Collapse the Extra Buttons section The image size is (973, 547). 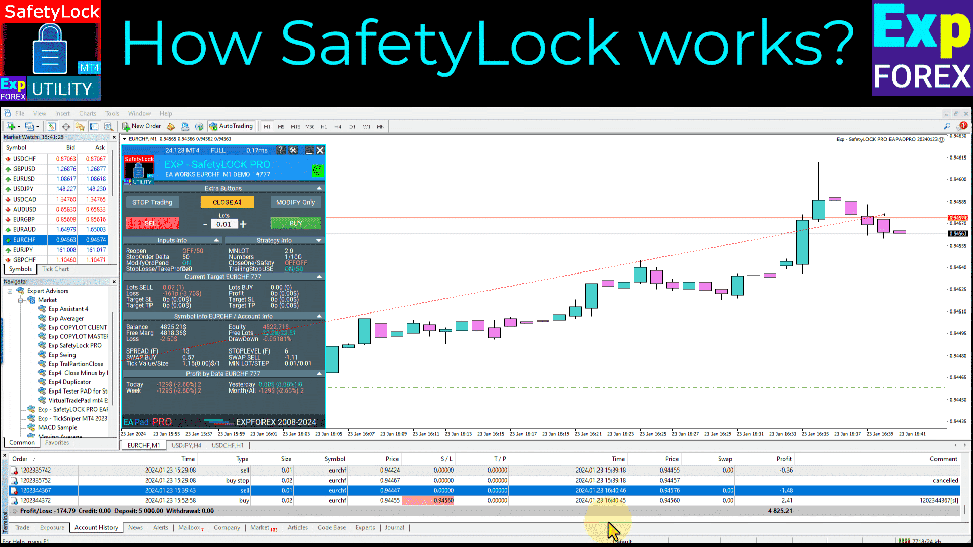point(319,188)
